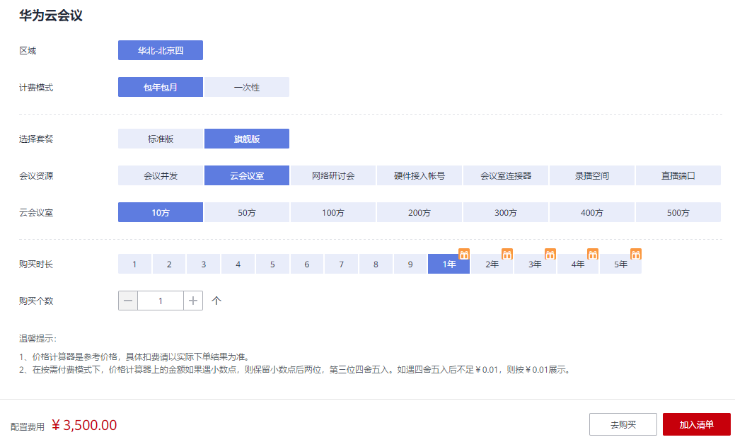Click the 温馨提示 label
This screenshot has height=442, width=735.
point(37,339)
